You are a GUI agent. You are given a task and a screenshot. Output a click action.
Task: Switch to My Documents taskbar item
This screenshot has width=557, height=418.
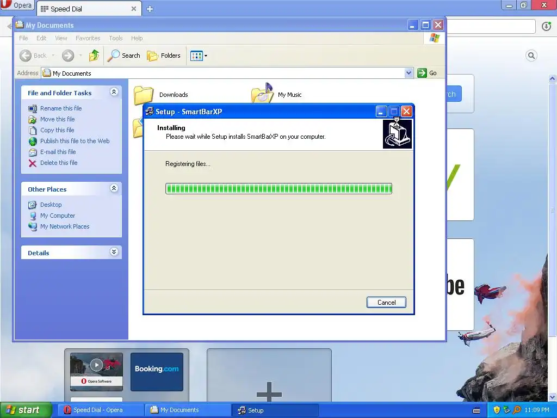(x=187, y=410)
